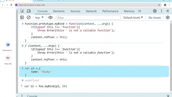Open the Presentation shortcut icon

(x=8, y=44)
